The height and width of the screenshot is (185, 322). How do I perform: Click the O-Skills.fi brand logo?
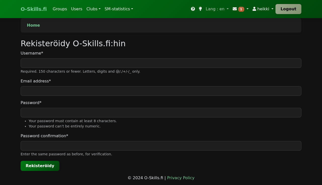click(34, 9)
